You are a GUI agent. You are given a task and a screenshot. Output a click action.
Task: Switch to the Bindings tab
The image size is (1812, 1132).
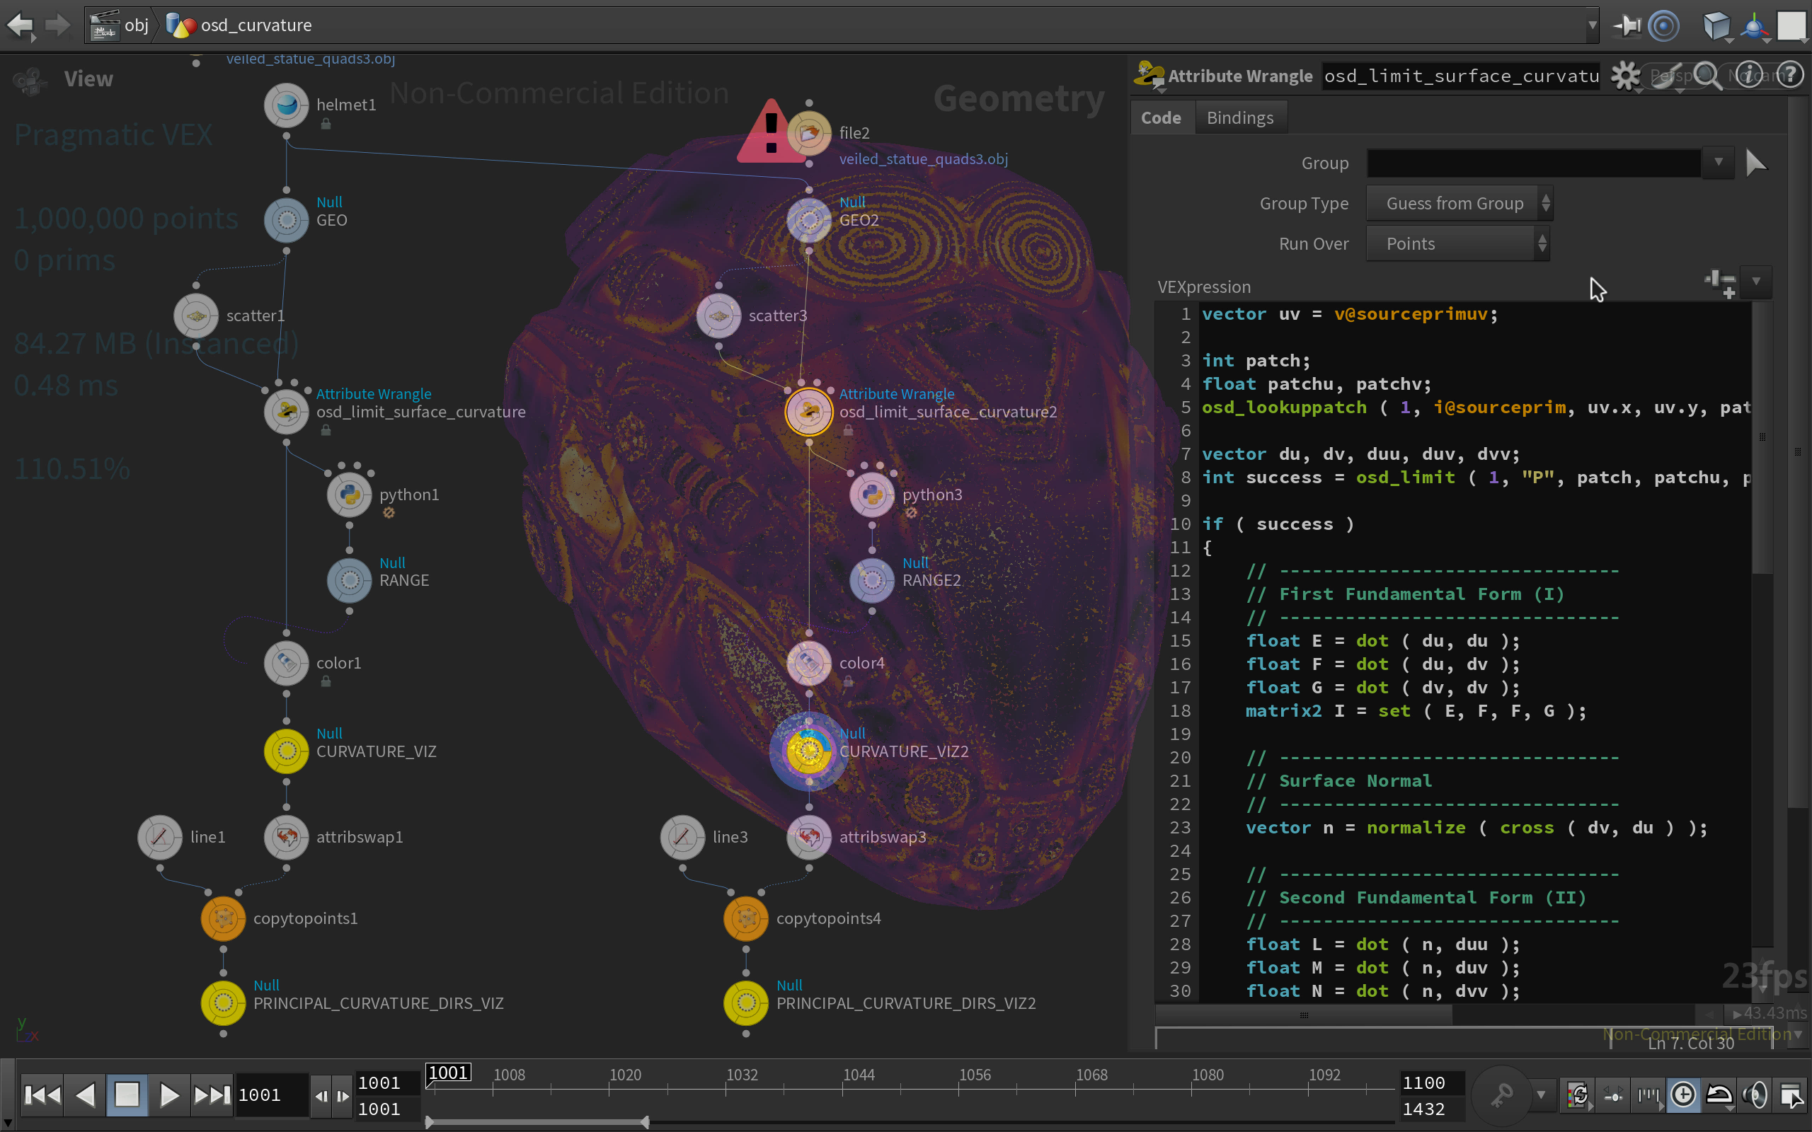[1239, 117]
